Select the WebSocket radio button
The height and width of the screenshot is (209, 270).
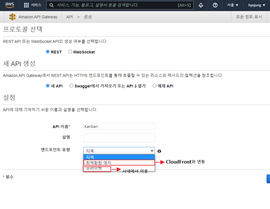(70, 52)
